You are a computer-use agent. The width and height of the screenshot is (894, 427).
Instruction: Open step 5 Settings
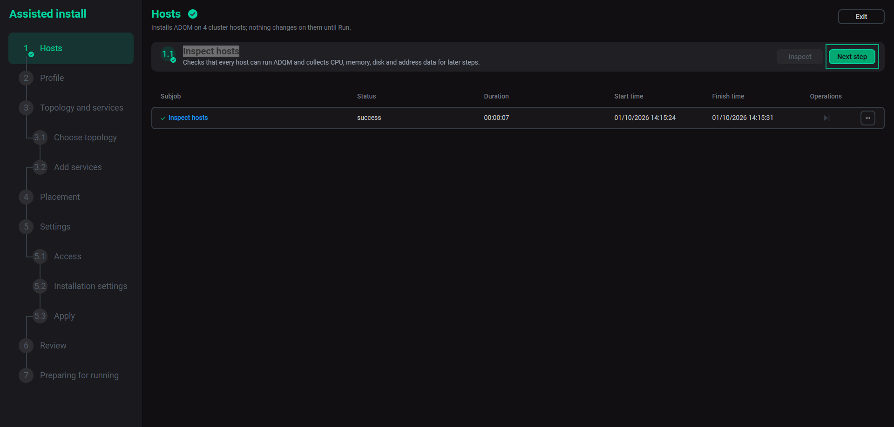tap(55, 227)
